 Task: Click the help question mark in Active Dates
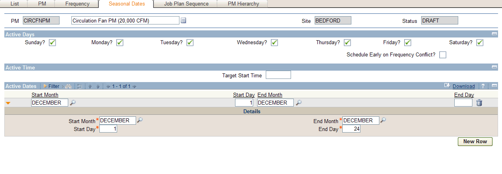pyautogui.click(x=483, y=86)
